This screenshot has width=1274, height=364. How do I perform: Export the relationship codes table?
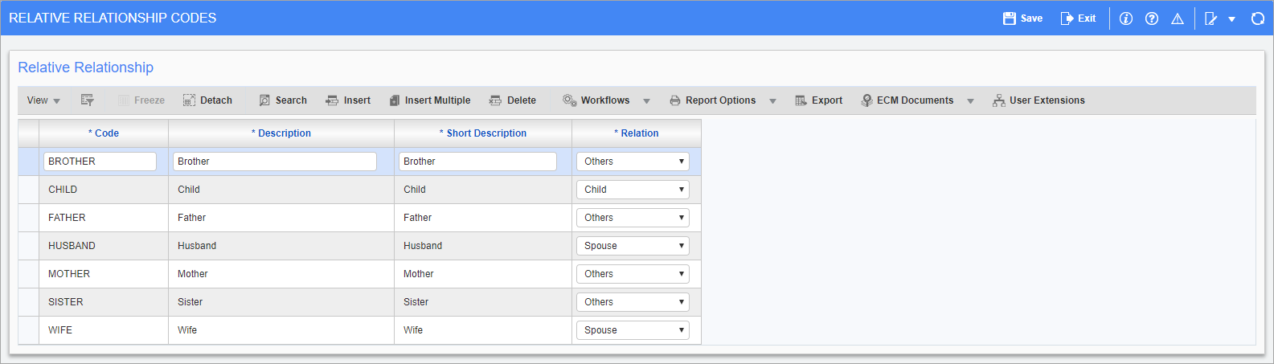(x=819, y=100)
